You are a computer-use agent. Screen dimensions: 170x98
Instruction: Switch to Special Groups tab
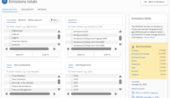[x=35, y=20]
